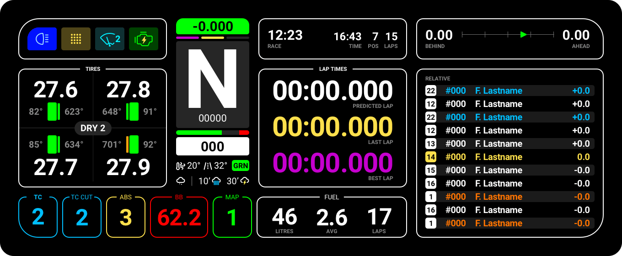Click the yellow dot-grid light icon

tap(76, 39)
